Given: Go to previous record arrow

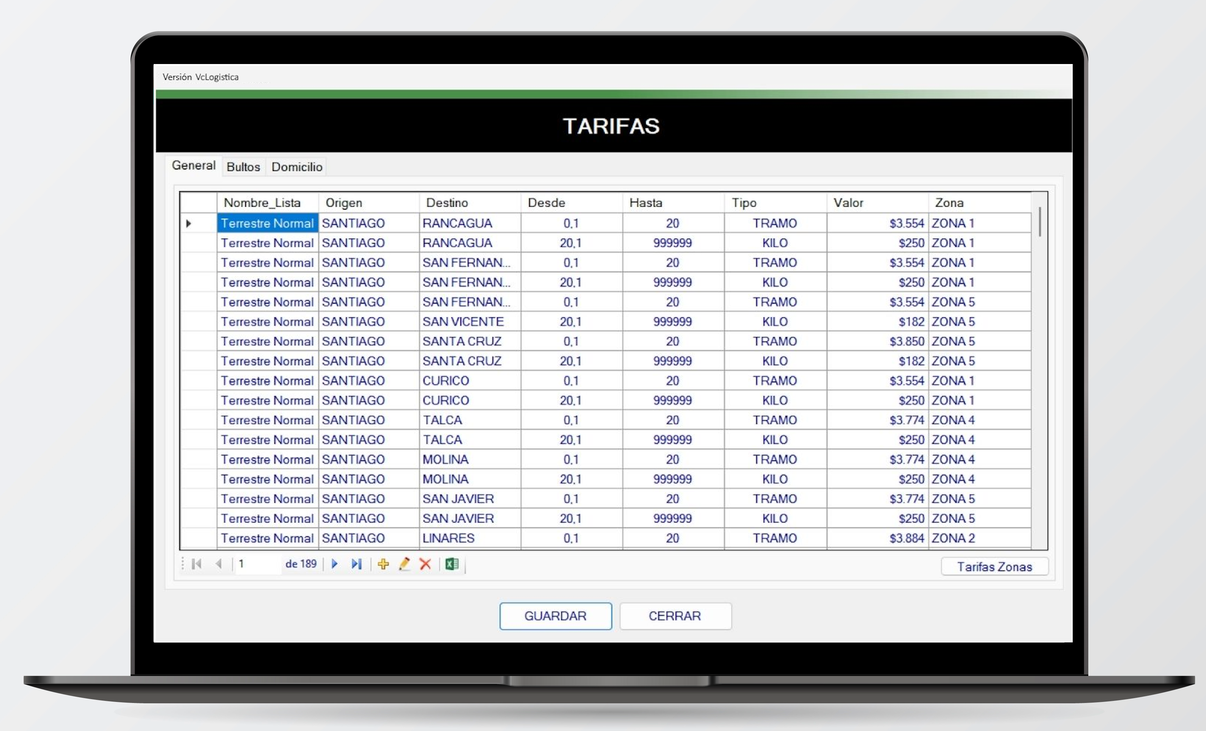Looking at the screenshot, I should click(x=219, y=564).
